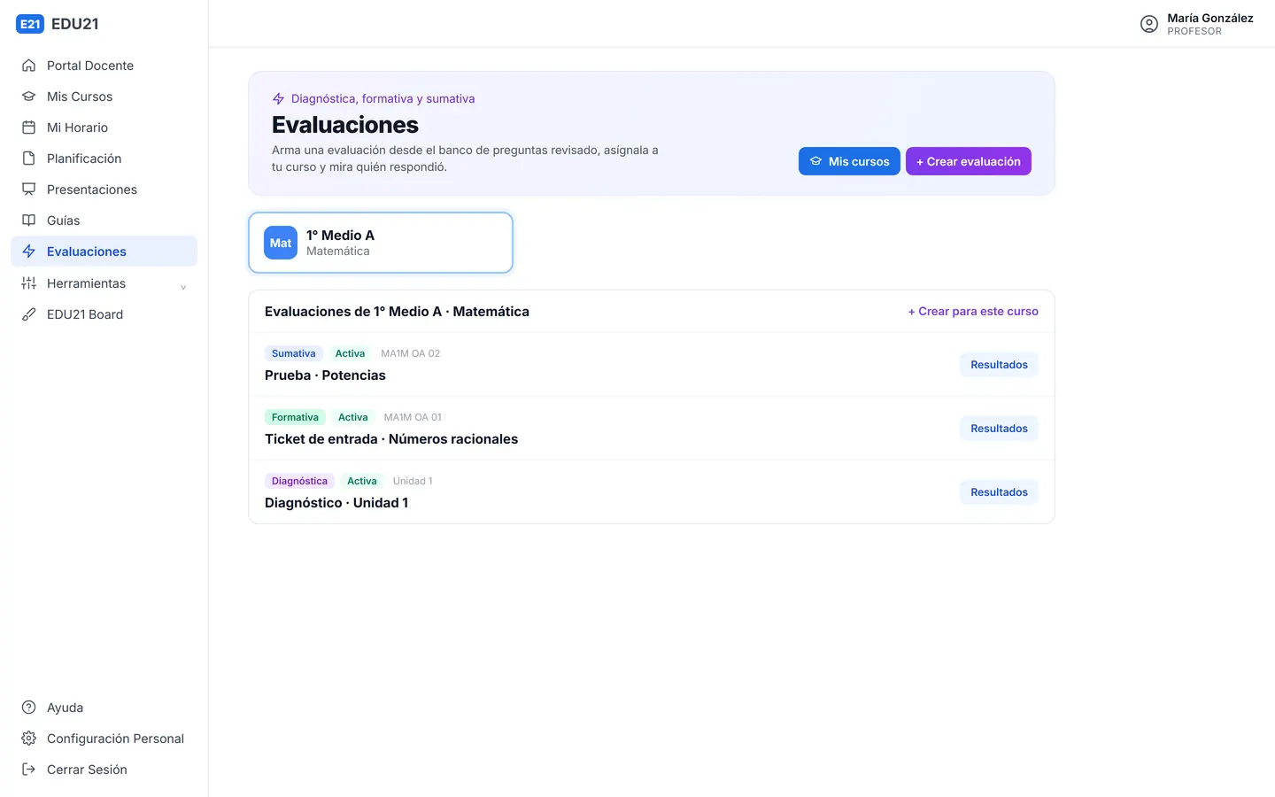
Task: Click the home icon beside Portal Docente
Action: pos(29,66)
